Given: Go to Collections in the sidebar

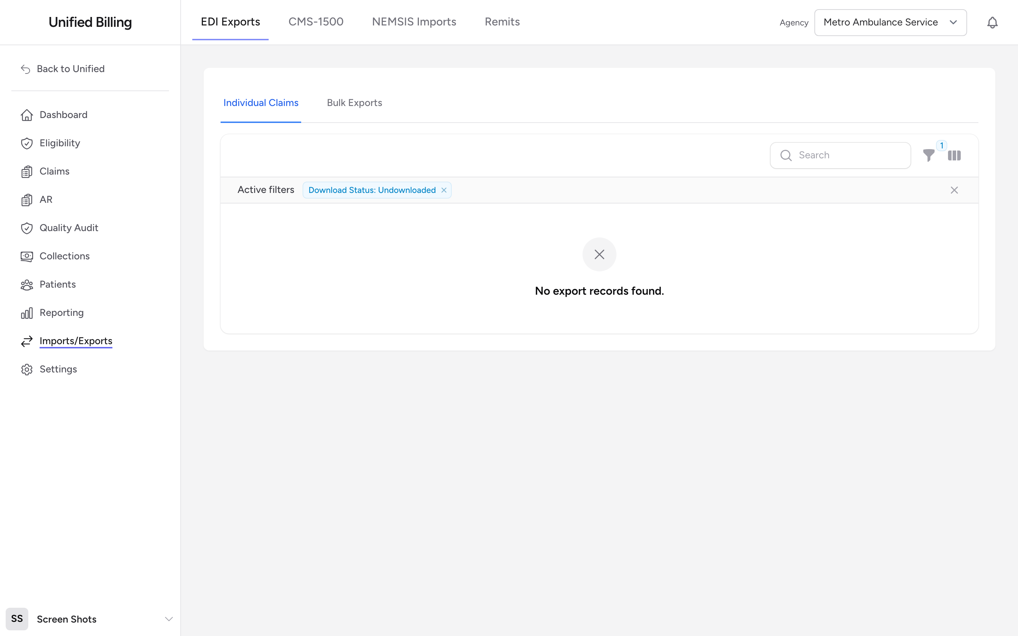Looking at the screenshot, I should tap(64, 256).
